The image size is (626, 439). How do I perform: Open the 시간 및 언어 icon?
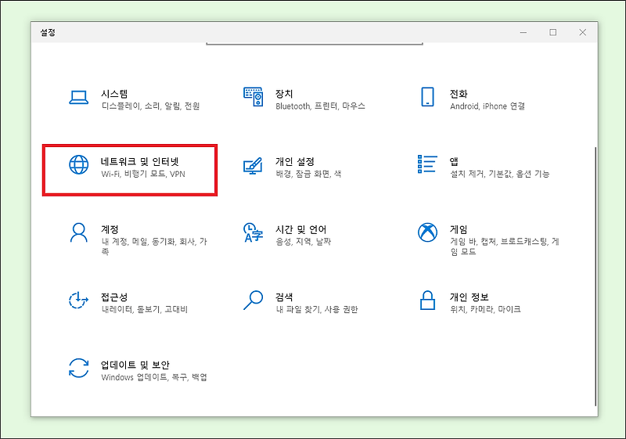point(253,232)
